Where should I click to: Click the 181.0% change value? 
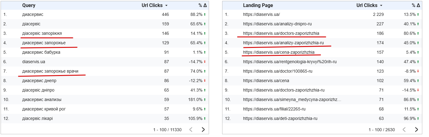click(195, 99)
